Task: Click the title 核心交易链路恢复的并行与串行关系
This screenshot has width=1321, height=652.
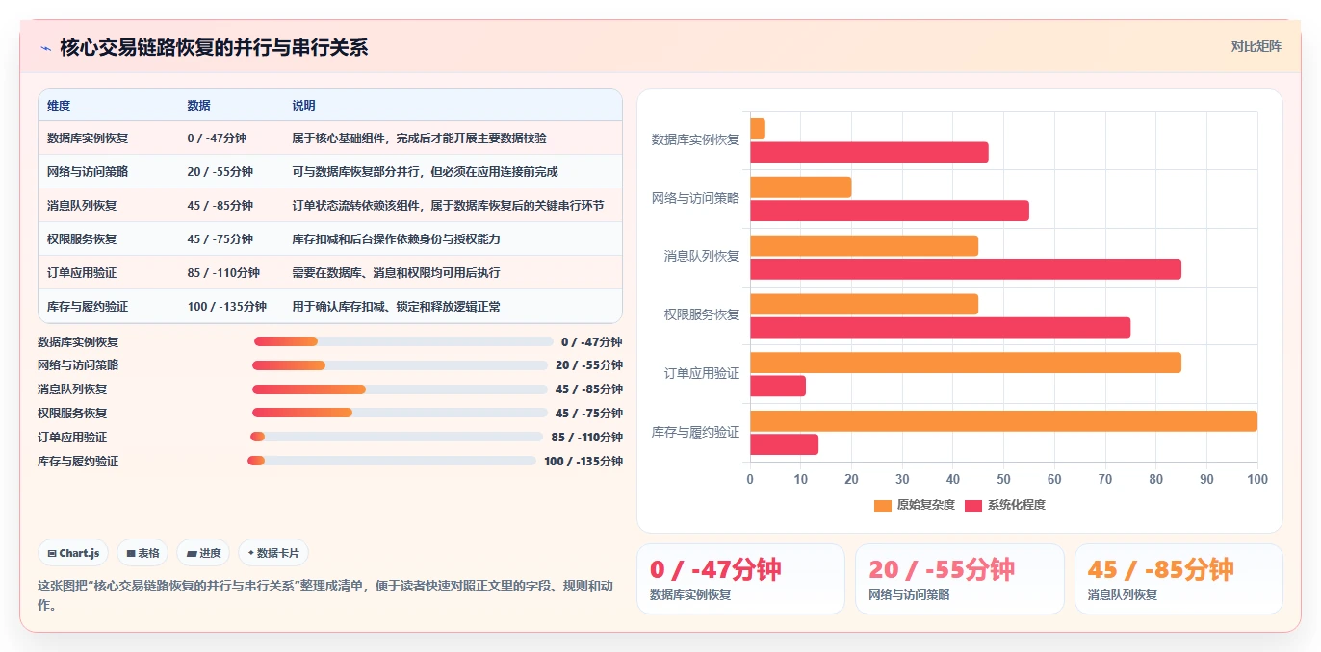Action: (x=214, y=48)
